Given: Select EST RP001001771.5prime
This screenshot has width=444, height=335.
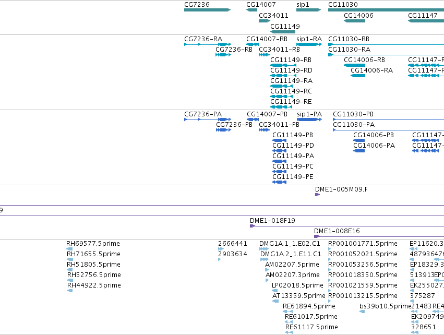Looking at the screenshot, I should [x=330, y=249].
